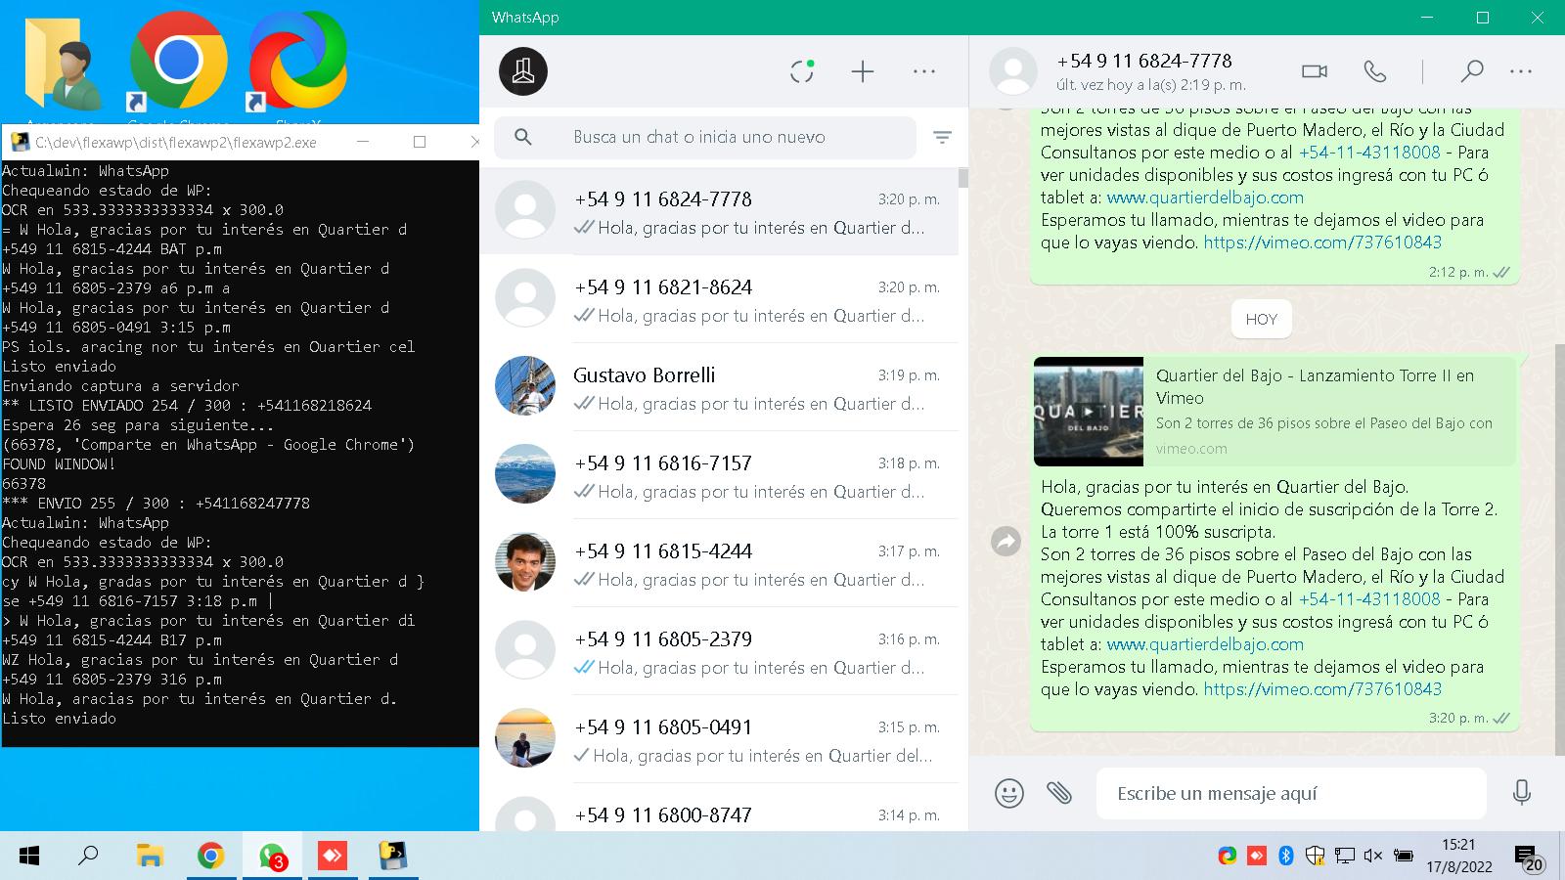Click profile photo of +54 9 11 6805-0491
This screenshot has width=1565, height=880.
coord(525,738)
